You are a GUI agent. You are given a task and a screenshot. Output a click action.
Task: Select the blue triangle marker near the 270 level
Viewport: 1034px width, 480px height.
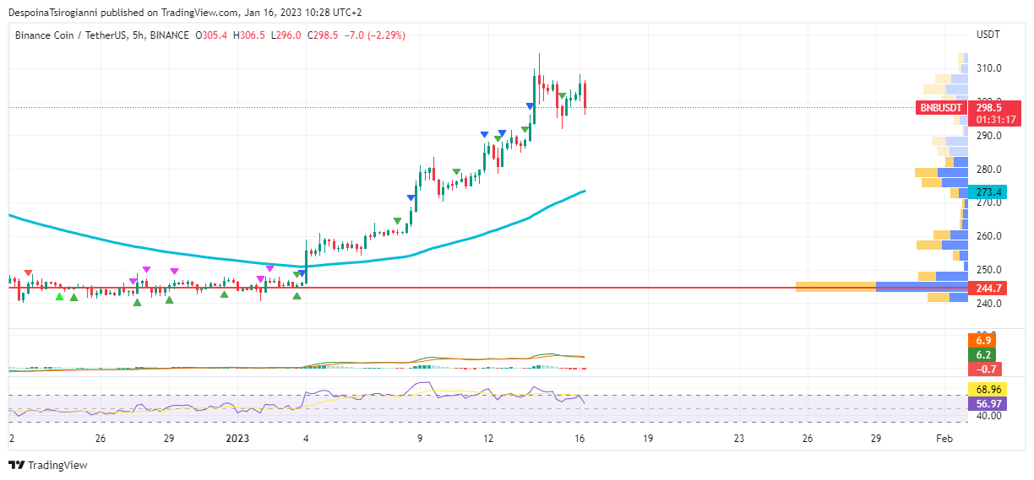[411, 198]
